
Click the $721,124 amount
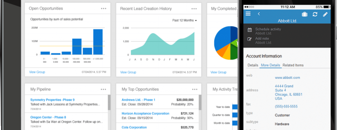coord(187,113)
